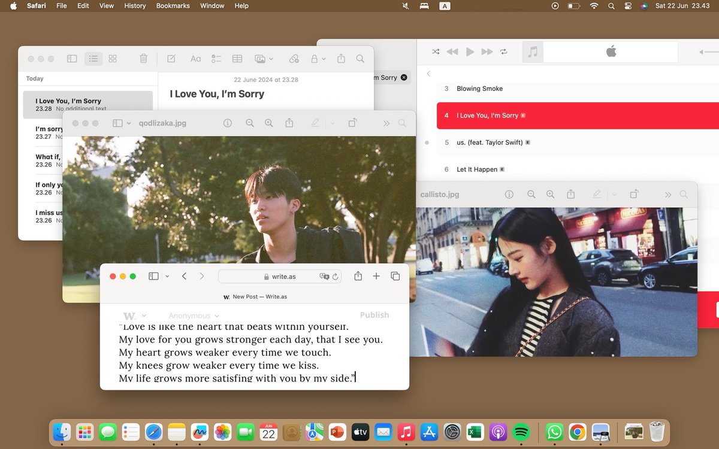Share the write.as page in Safari

pyautogui.click(x=358, y=276)
